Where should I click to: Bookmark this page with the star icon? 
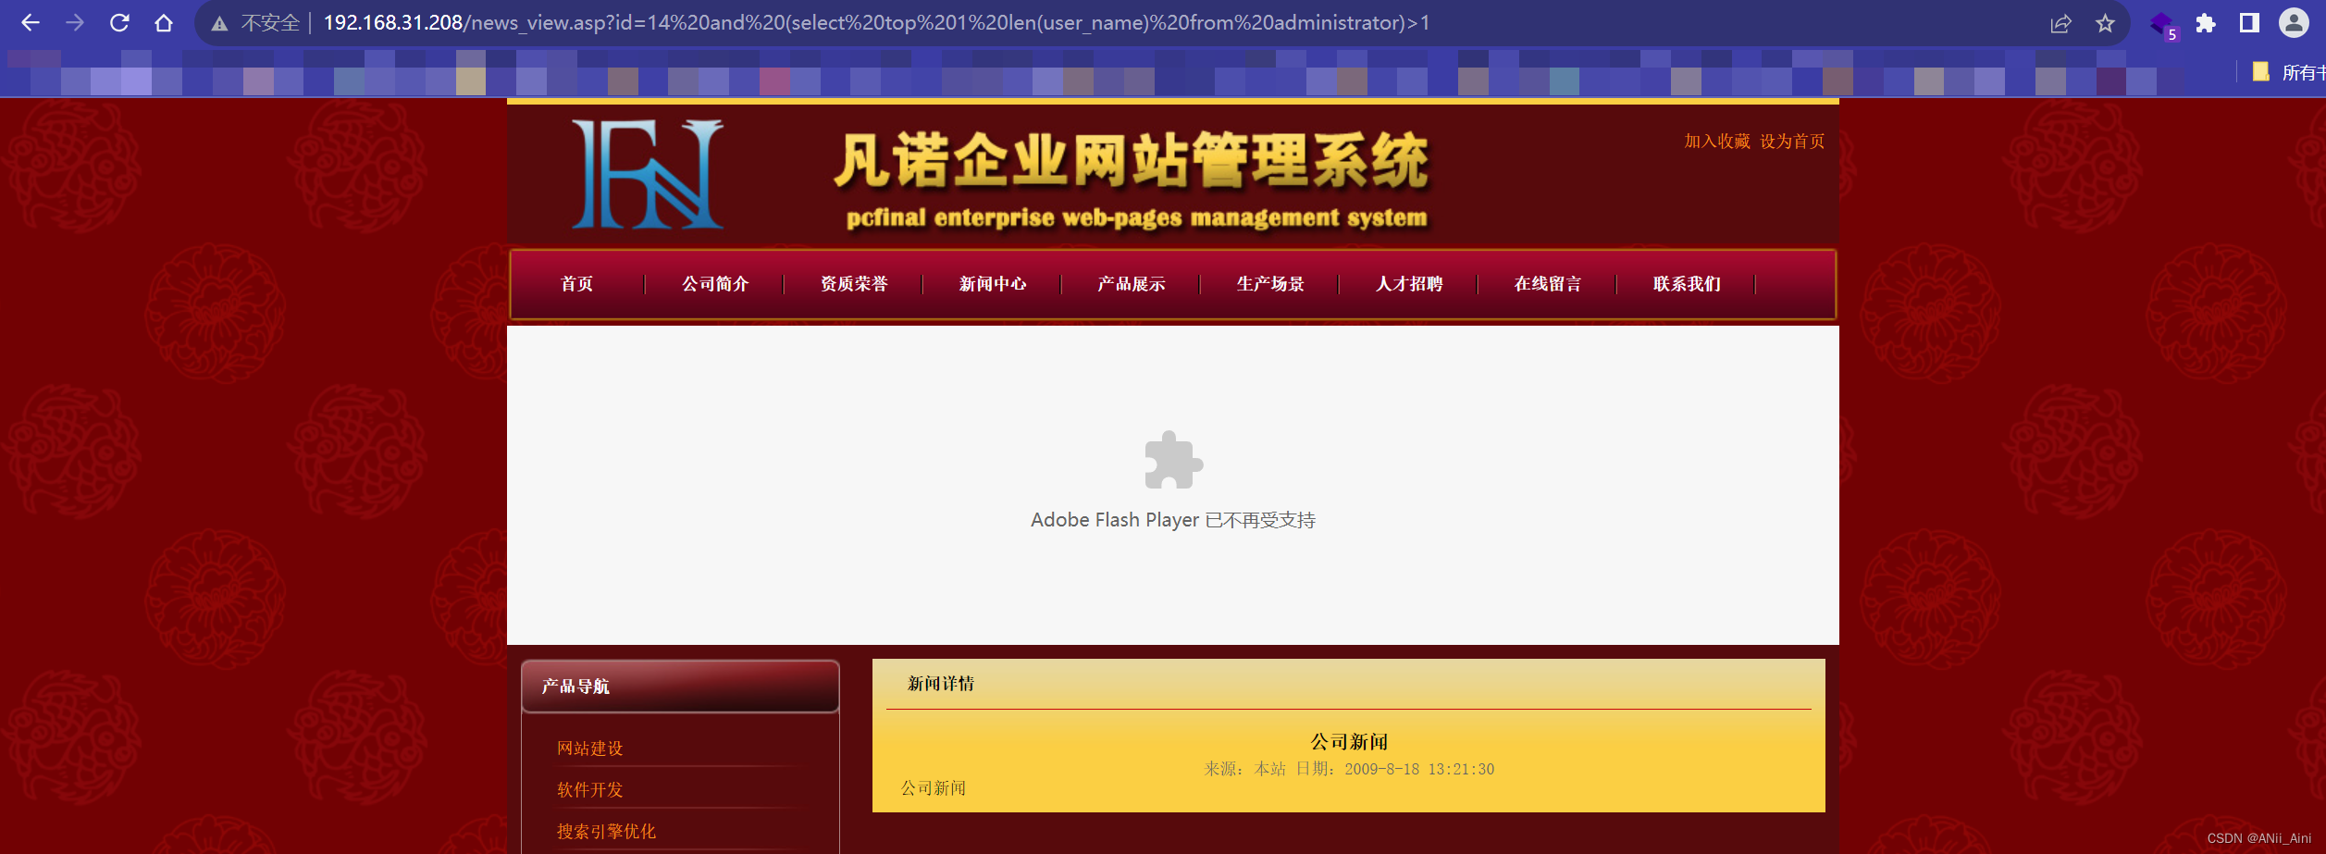[2105, 23]
